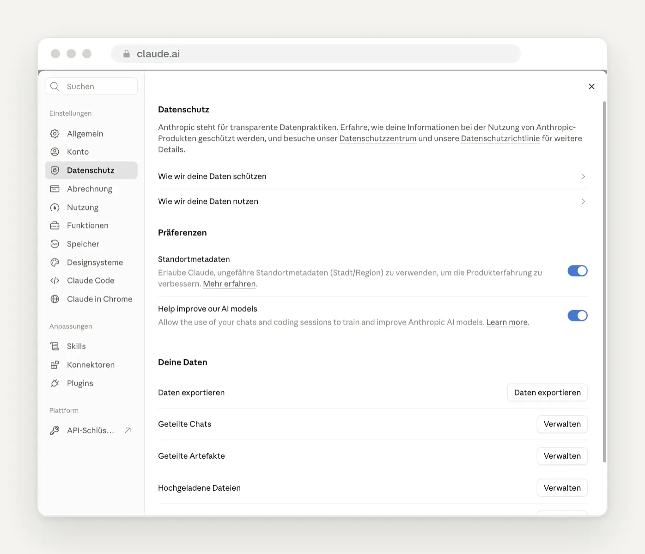Go to the Konto section

click(91, 152)
